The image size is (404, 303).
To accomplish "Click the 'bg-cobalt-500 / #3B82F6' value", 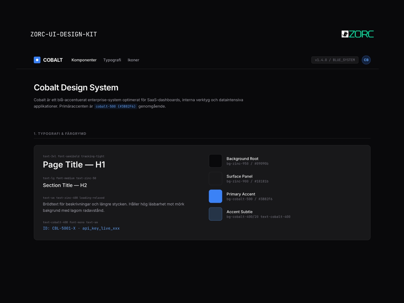I will coord(249,199).
